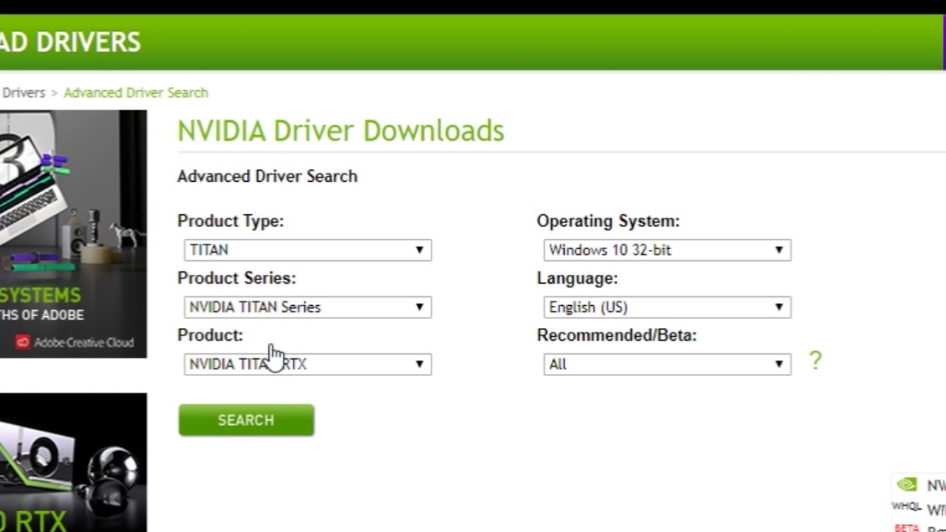Click the NVIDIA Driver Downloads heading
The image size is (946, 532).
point(341,131)
